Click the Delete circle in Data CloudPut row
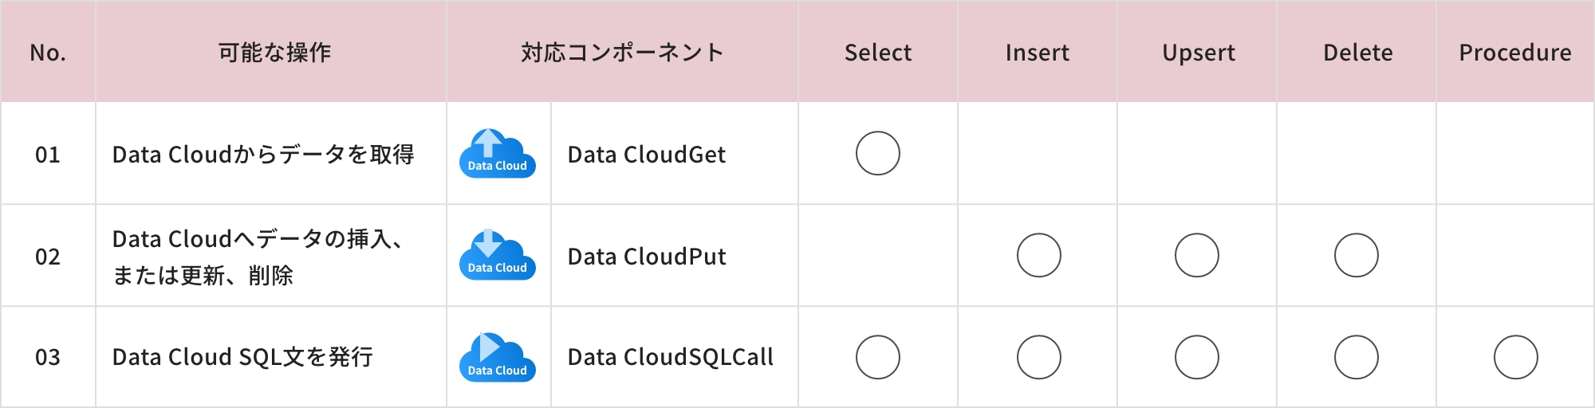This screenshot has width=1595, height=408. click(1356, 255)
